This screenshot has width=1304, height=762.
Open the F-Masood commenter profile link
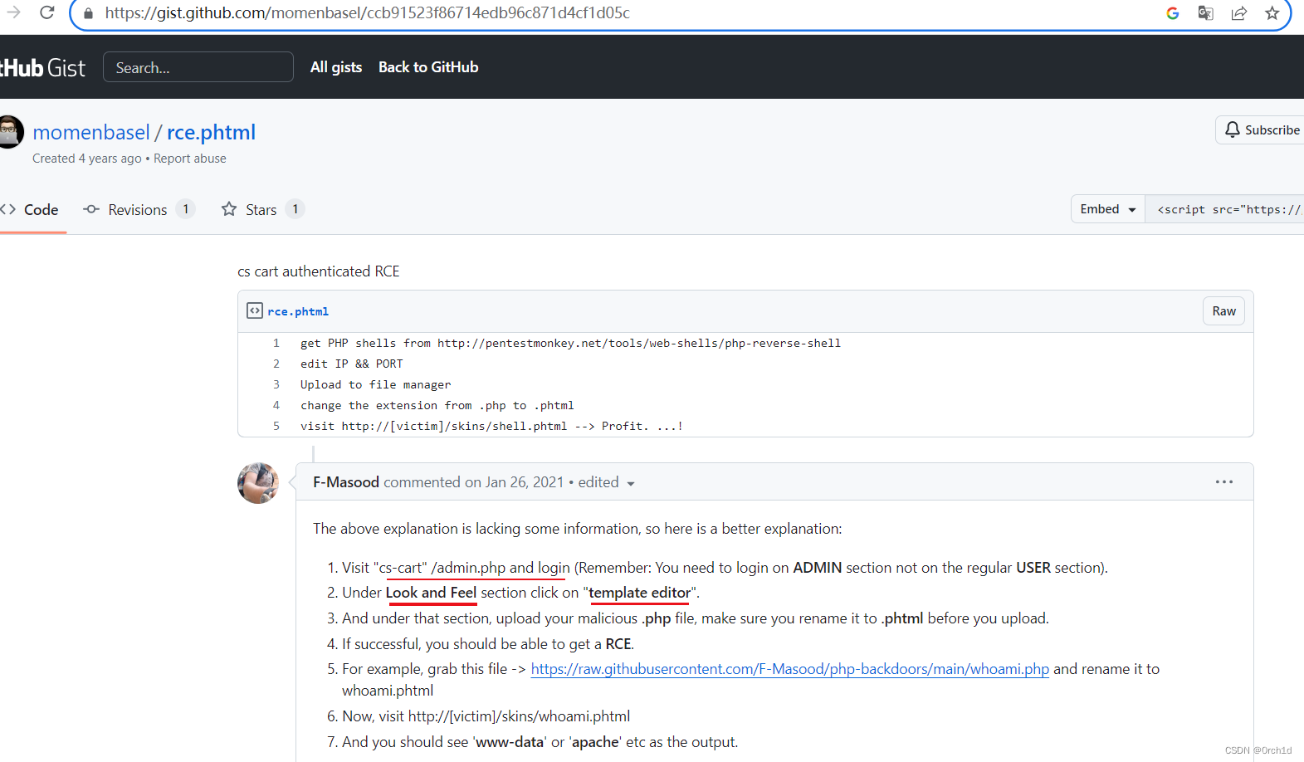346,482
